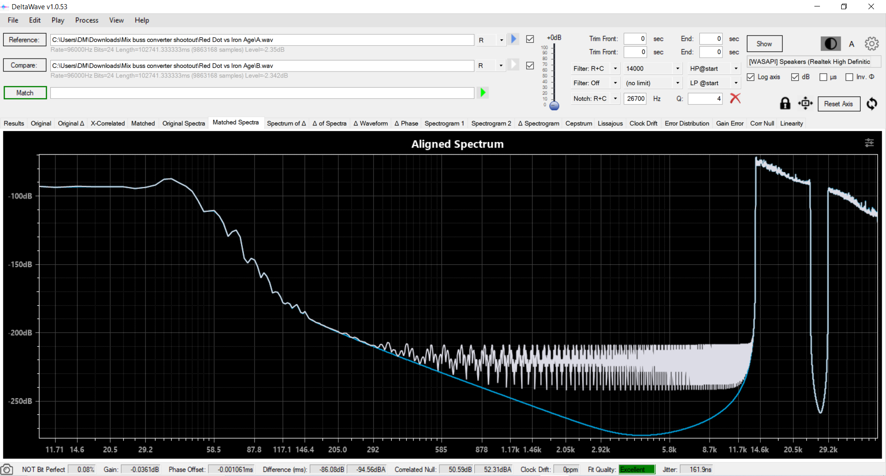Image resolution: width=886 pixels, height=476 pixels.
Task: Adjust the +0dB volume slider knob
Action: (x=554, y=106)
